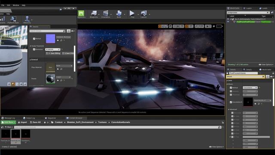
Task: Open Normal texture asset dropdown
Action: pyautogui.click(x=64, y=37)
